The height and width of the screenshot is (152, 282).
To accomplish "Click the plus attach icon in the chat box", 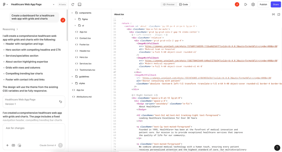I will click(7, 145).
